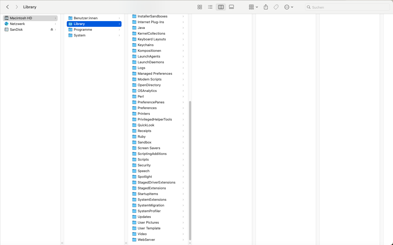Click the WebServer folder icon
This screenshot has width=393, height=245.
[134, 240]
